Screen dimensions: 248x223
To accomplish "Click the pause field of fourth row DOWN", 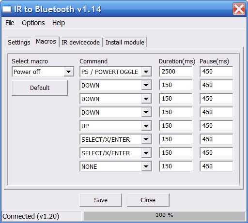I will (217, 112).
